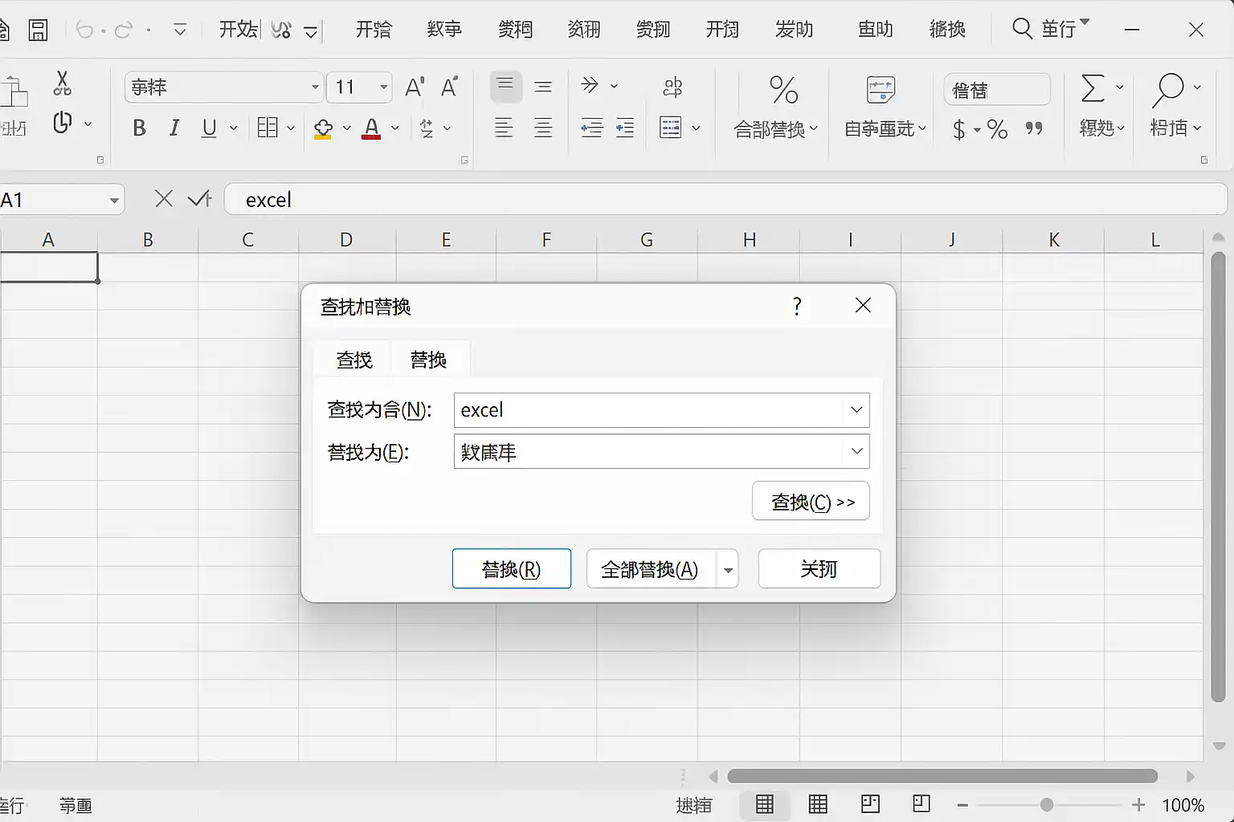Open the font size dropdown
This screenshot has width=1234, height=822.
pyautogui.click(x=383, y=87)
